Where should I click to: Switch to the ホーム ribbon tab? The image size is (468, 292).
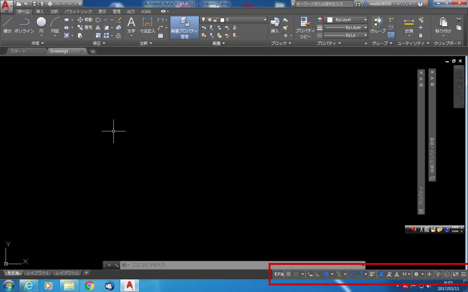pyautogui.click(x=23, y=11)
